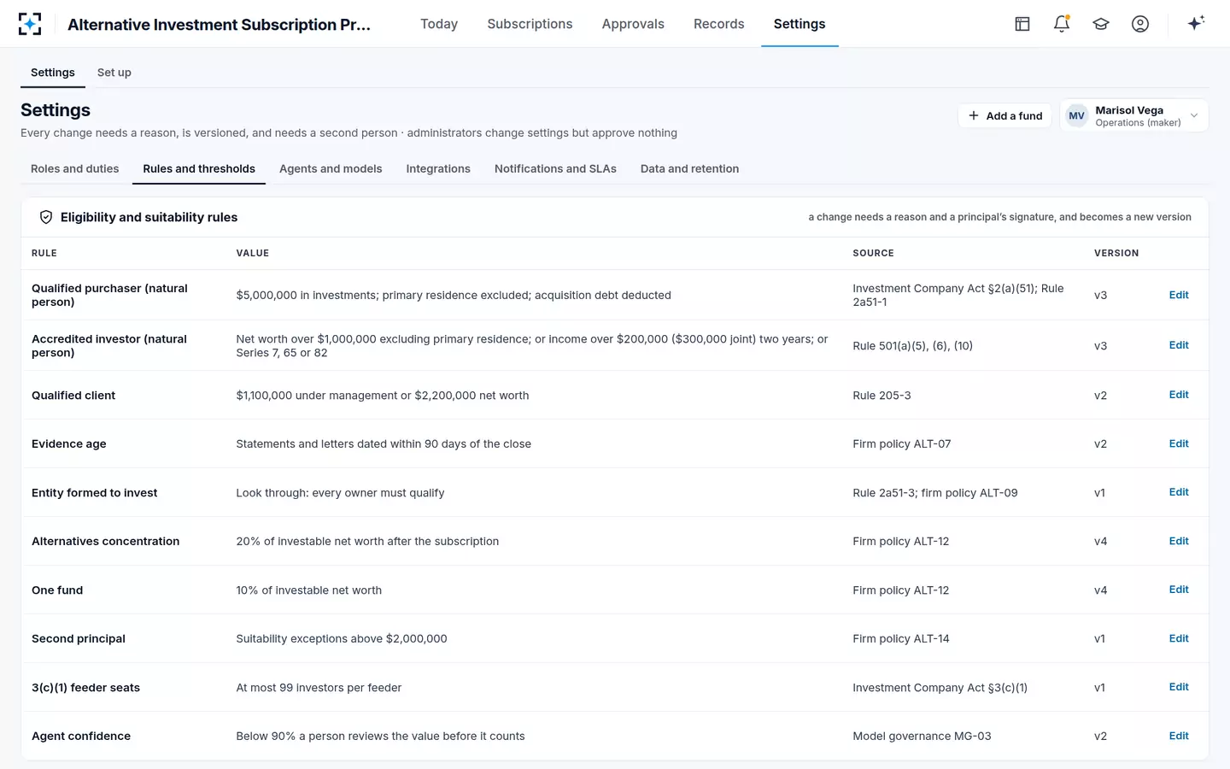This screenshot has height=769, width=1230.
Task: Edit the Second principal rule
Action: click(x=1179, y=638)
